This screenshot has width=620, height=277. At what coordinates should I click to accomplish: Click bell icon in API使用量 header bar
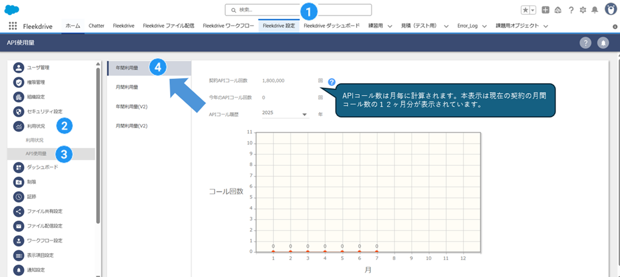[x=603, y=43]
